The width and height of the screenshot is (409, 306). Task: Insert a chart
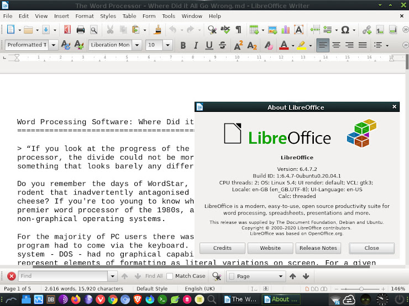point(286,30)
